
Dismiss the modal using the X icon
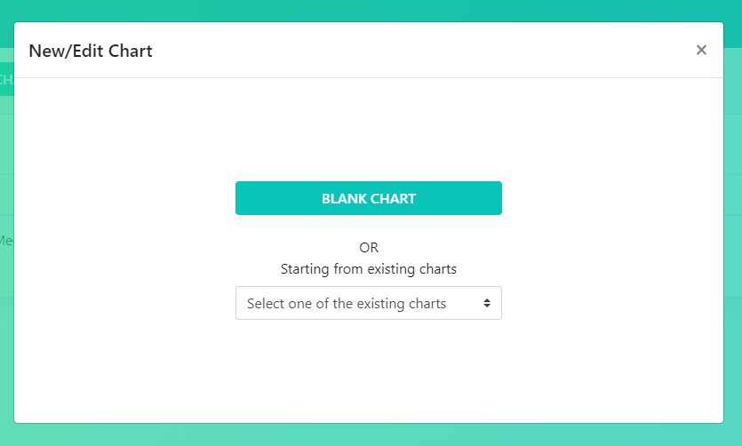click(701, 50)
